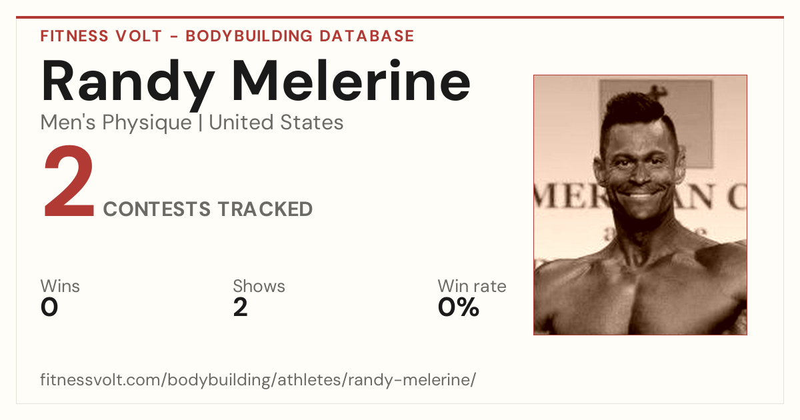The image size is (800, 420).
Task: Click the 0% win rate value
Action: pyautogui.click(x=459, y=307)
